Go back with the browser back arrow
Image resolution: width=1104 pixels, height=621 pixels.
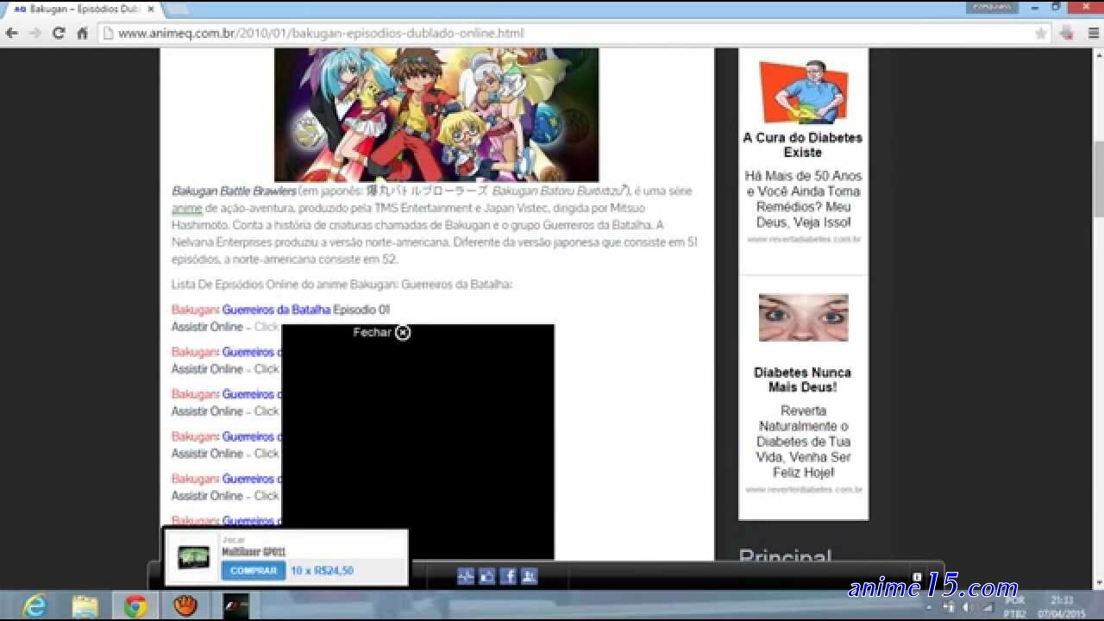(x=12, y=34)
